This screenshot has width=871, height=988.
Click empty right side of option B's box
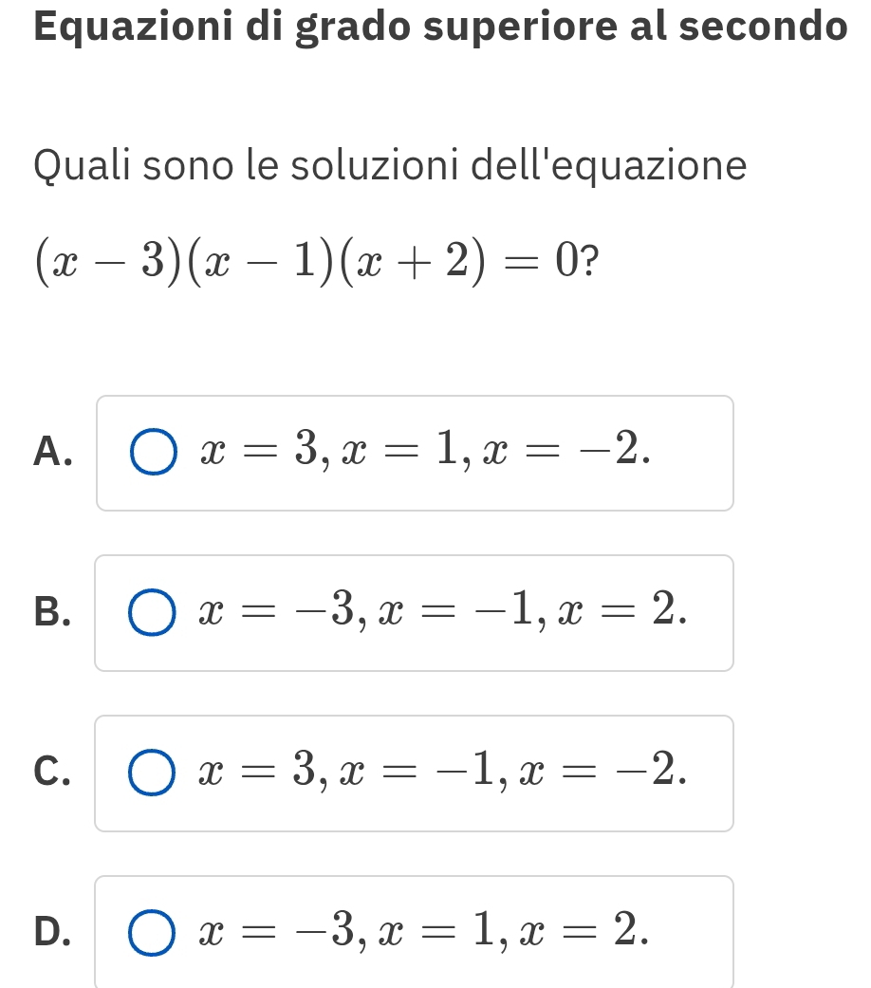pos(710,614)
